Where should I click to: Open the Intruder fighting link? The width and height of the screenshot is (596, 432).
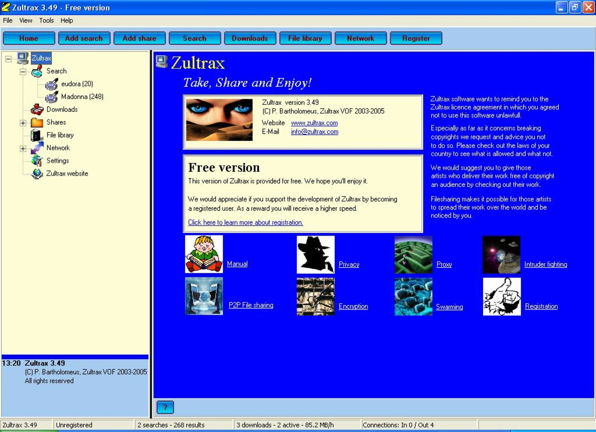(x=545, y=264)
